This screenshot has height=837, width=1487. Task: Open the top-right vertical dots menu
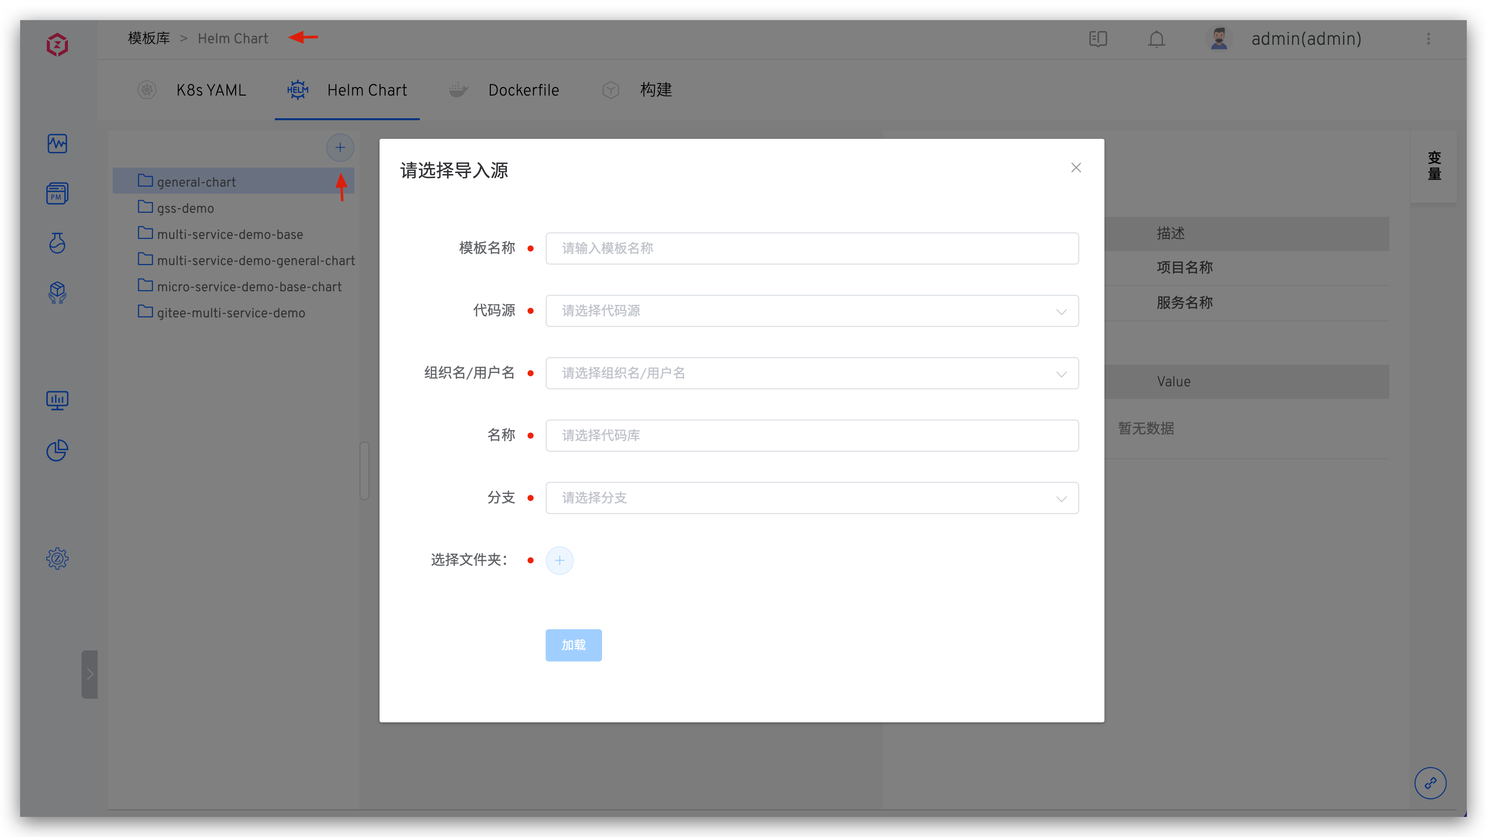click(x=1429, y=39)
